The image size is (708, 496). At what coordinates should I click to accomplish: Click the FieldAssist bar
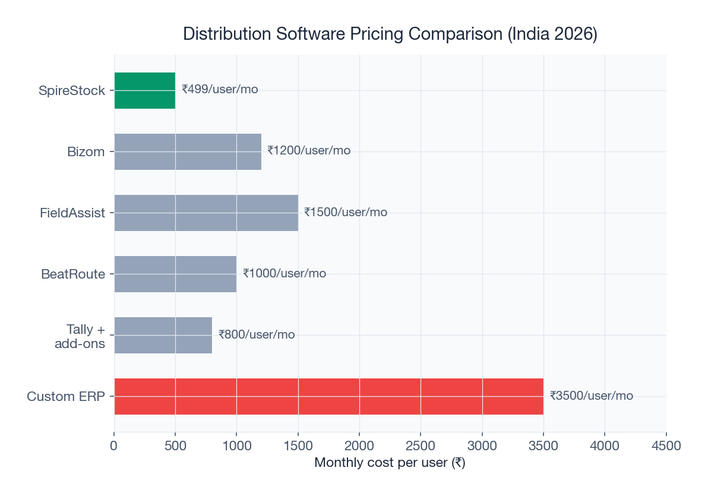(x=208, y=213)
